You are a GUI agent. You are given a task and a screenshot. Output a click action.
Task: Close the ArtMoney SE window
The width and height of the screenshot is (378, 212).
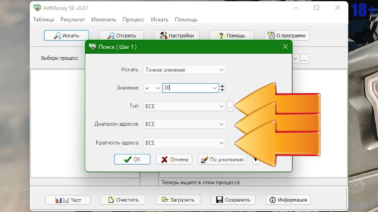(x=338, y=8)
